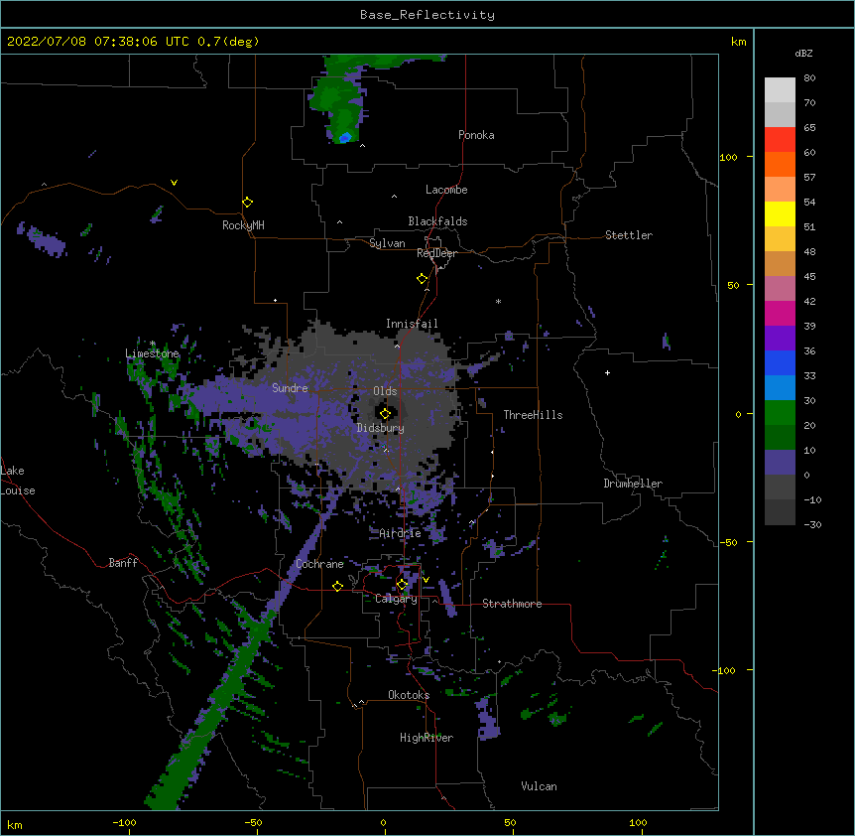Select the Drumheller label
The image size is (855, 836).
633,484
